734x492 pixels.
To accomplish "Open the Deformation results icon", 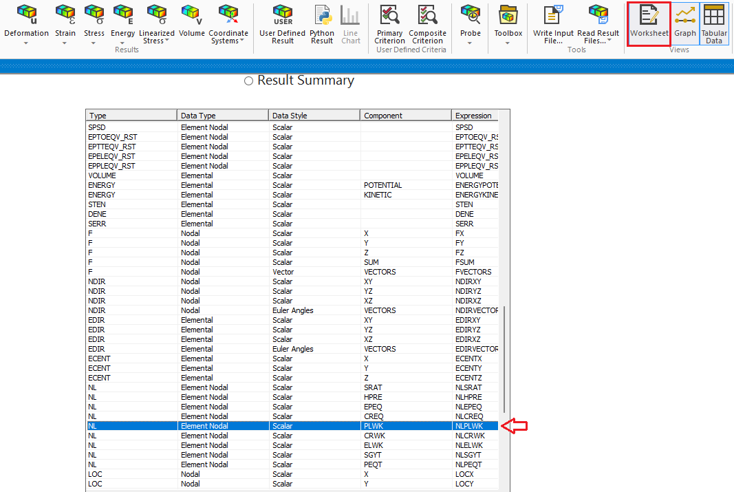I will [26, 15].
